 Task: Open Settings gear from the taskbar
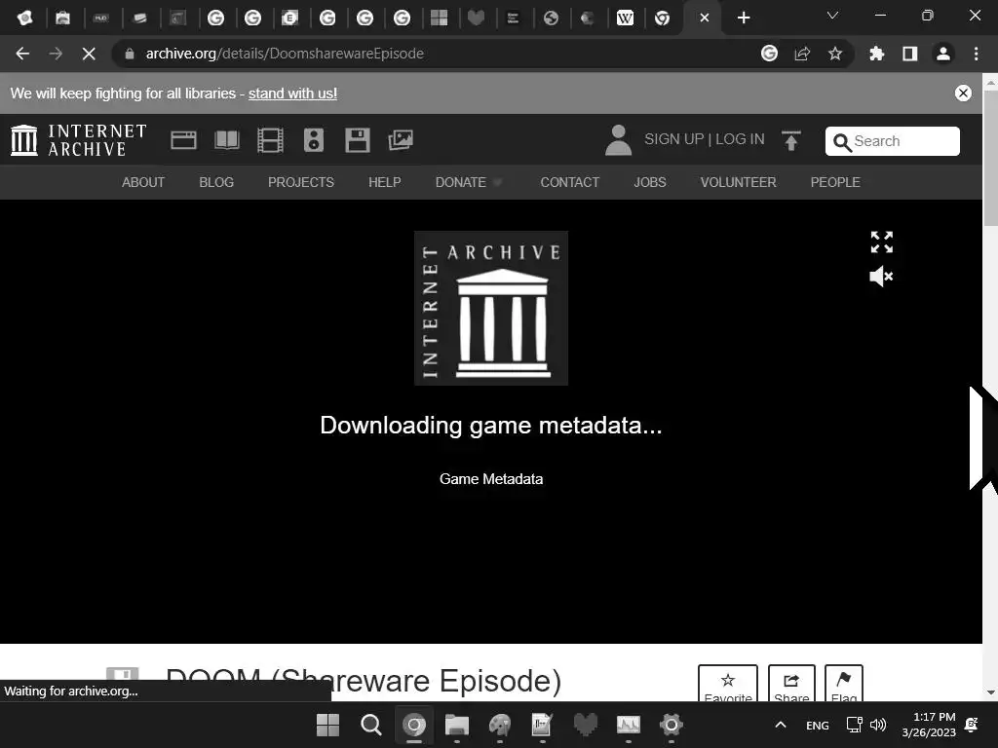[672, 725]
